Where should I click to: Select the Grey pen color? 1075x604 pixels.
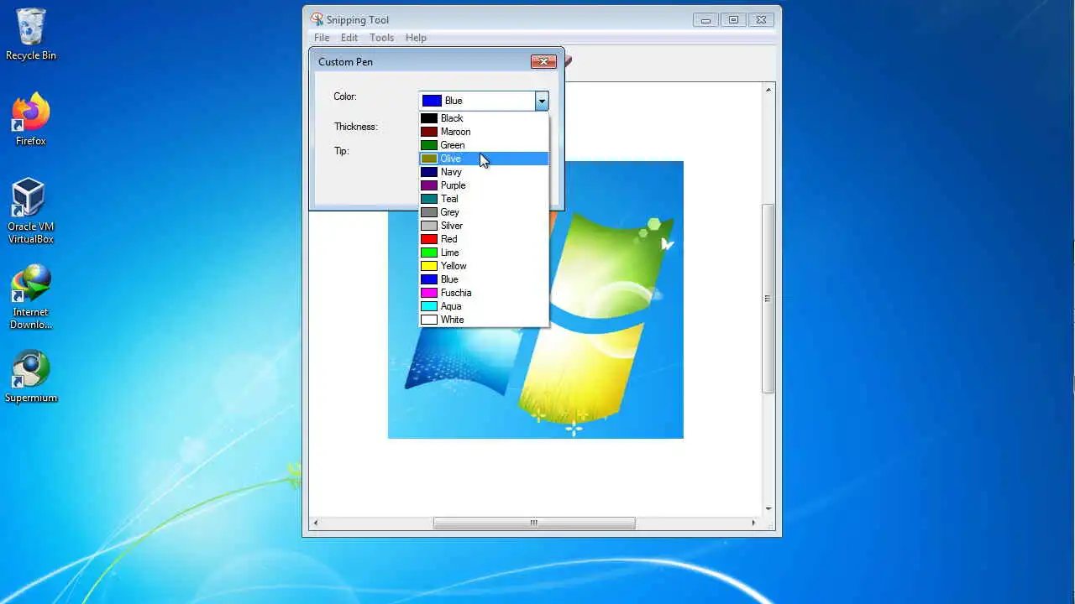click(484, 212)
